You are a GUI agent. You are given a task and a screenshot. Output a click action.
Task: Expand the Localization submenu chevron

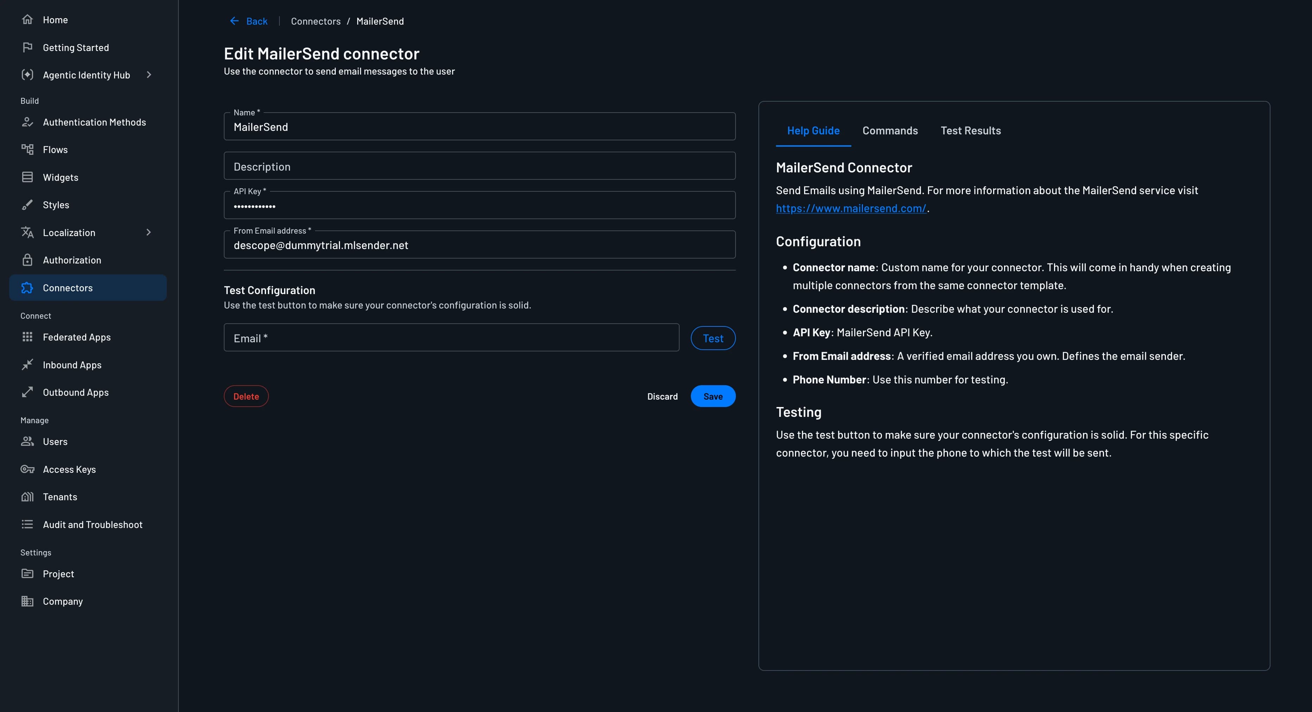149,233
